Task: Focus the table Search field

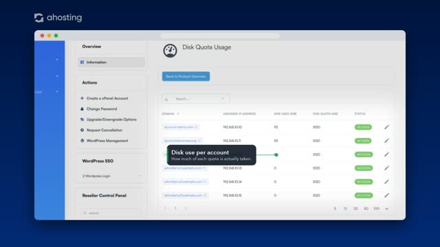Action: [x=196, y=99]
